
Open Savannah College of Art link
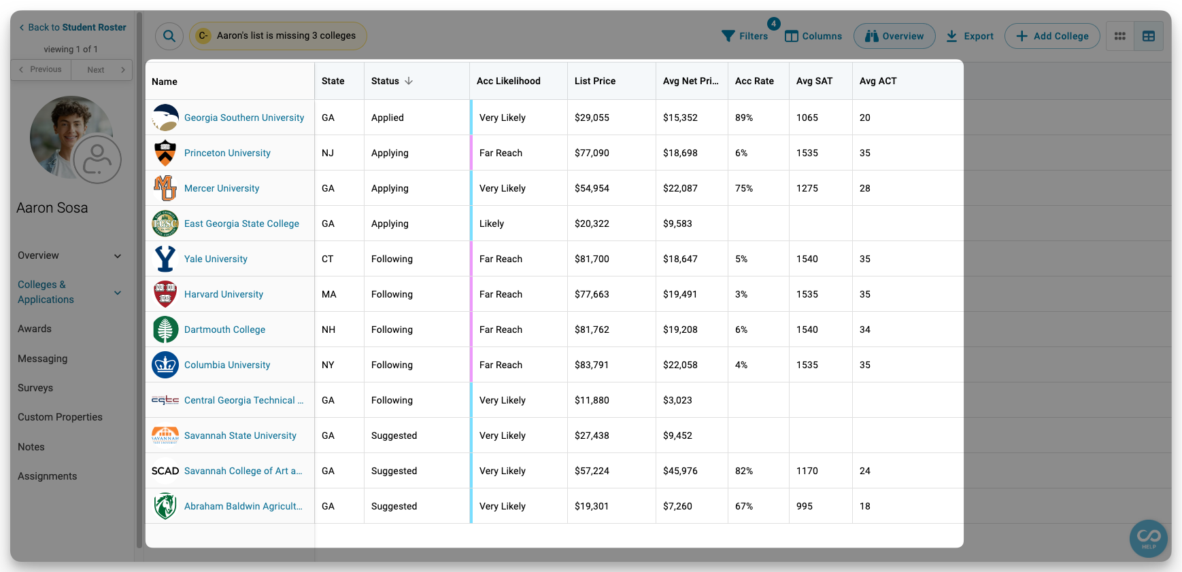tap(243, 471)
